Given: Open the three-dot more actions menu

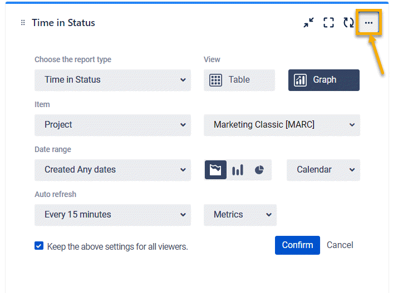Looking at the screenshot, I should click(x=369, y=23).
